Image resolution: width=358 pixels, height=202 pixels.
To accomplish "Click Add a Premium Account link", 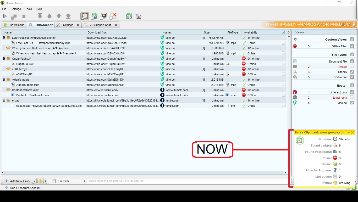I will pos(26,188).
